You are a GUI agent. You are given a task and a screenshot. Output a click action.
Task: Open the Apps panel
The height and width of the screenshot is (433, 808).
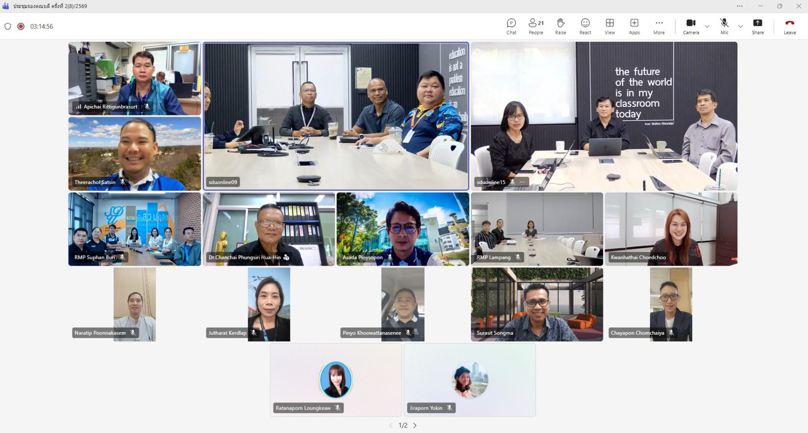(634, 26)
